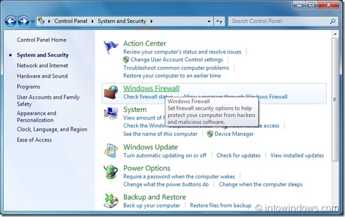This screenshot has height=217, width=345.
Task: Open the Windows Firewall heading
Action: [x=151, y=89]
